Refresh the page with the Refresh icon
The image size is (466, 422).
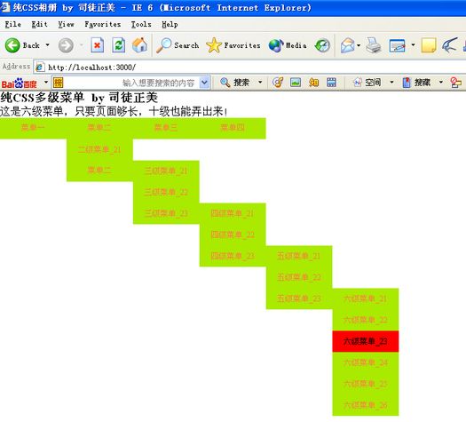[x=119, y=45]
